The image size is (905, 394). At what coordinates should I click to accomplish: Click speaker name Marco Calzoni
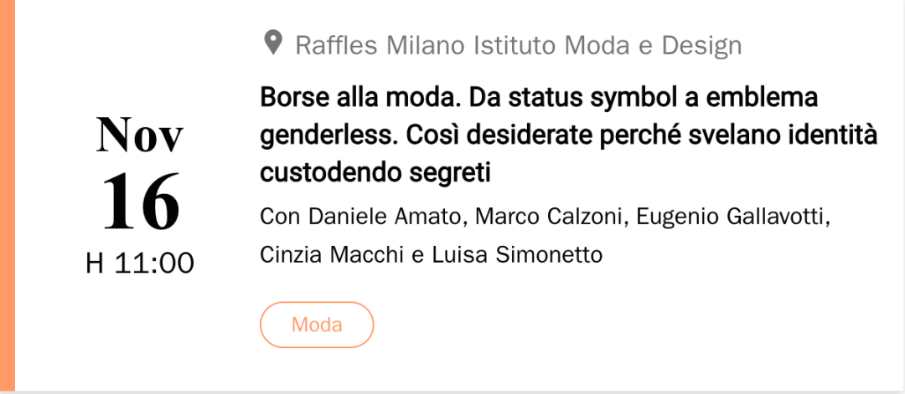click(551, 217)
